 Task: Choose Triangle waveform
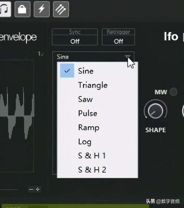98,85
